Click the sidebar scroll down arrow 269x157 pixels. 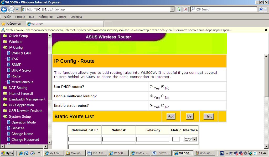[x=50, y=142]
